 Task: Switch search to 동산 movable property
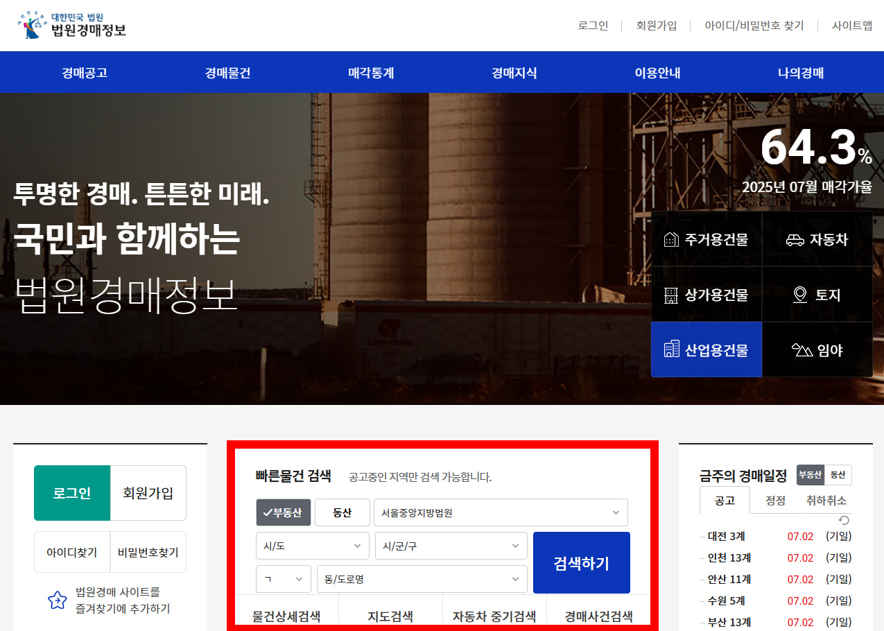[342, 512]
